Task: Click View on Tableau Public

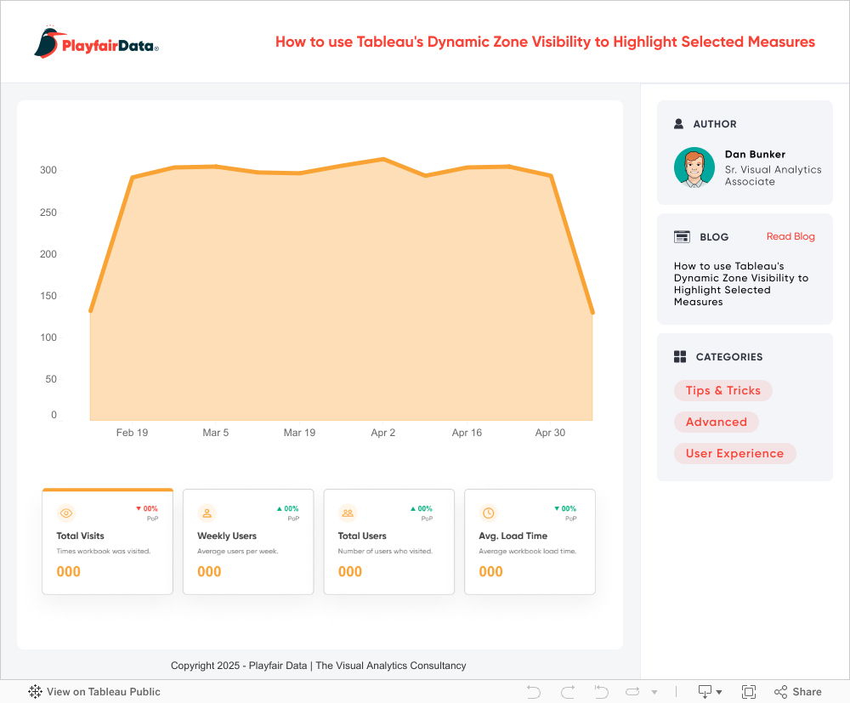Action: click(94, 692)
